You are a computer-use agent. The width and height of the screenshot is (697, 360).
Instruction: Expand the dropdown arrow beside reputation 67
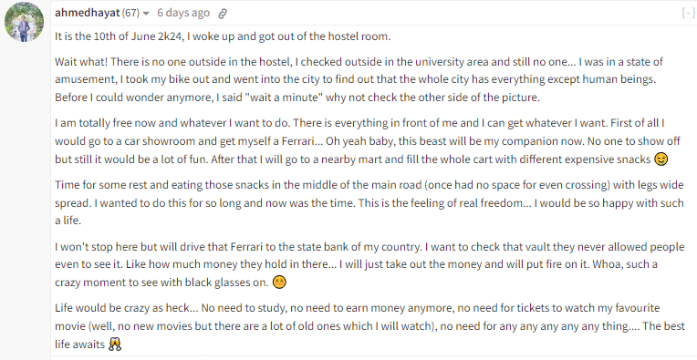146,14
